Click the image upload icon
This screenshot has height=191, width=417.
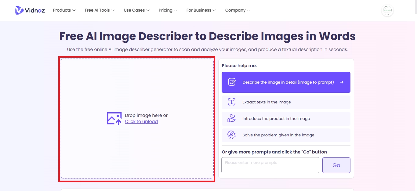pyautogui.click(x=114, y=118)
